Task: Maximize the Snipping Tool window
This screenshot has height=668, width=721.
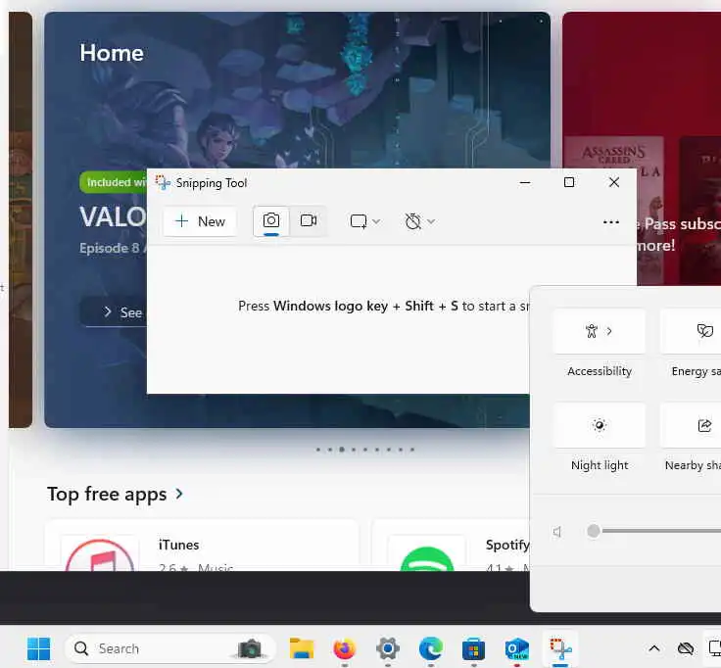Action: [x=569, y=182]
